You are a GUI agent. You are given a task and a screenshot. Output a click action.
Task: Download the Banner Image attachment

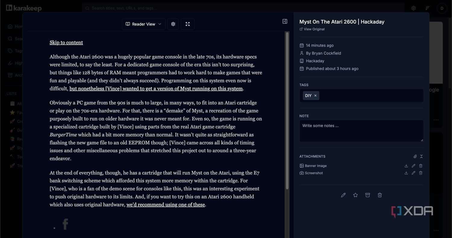tap(406, 166)
